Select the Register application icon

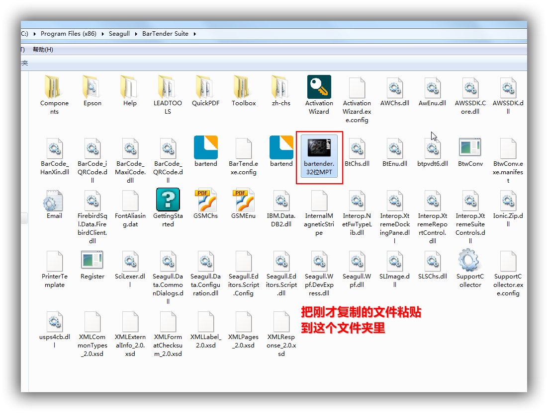point(92,260)
